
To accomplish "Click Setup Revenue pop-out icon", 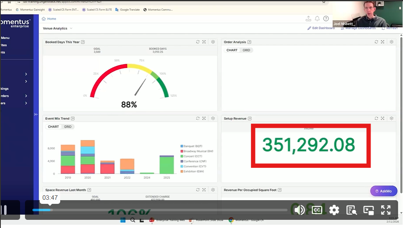I will click(x=249, y=119).
